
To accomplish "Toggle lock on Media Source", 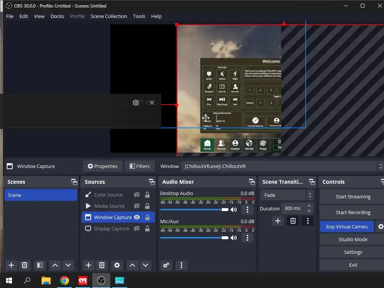I will (x=147, y=206).
